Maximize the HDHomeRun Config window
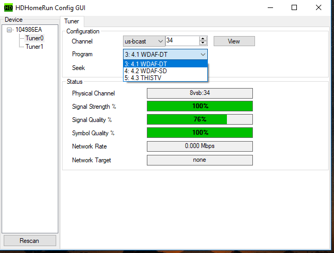 click(x=294, y=7)
